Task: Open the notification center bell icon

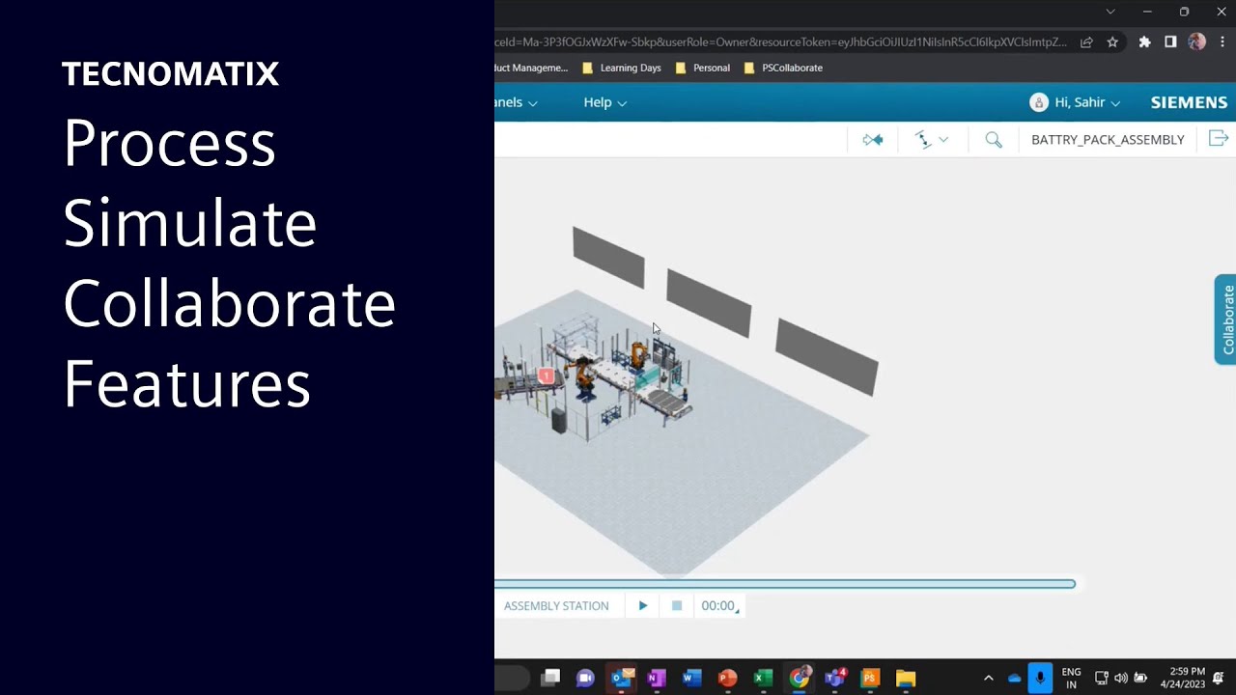Action: point(1219,678)
